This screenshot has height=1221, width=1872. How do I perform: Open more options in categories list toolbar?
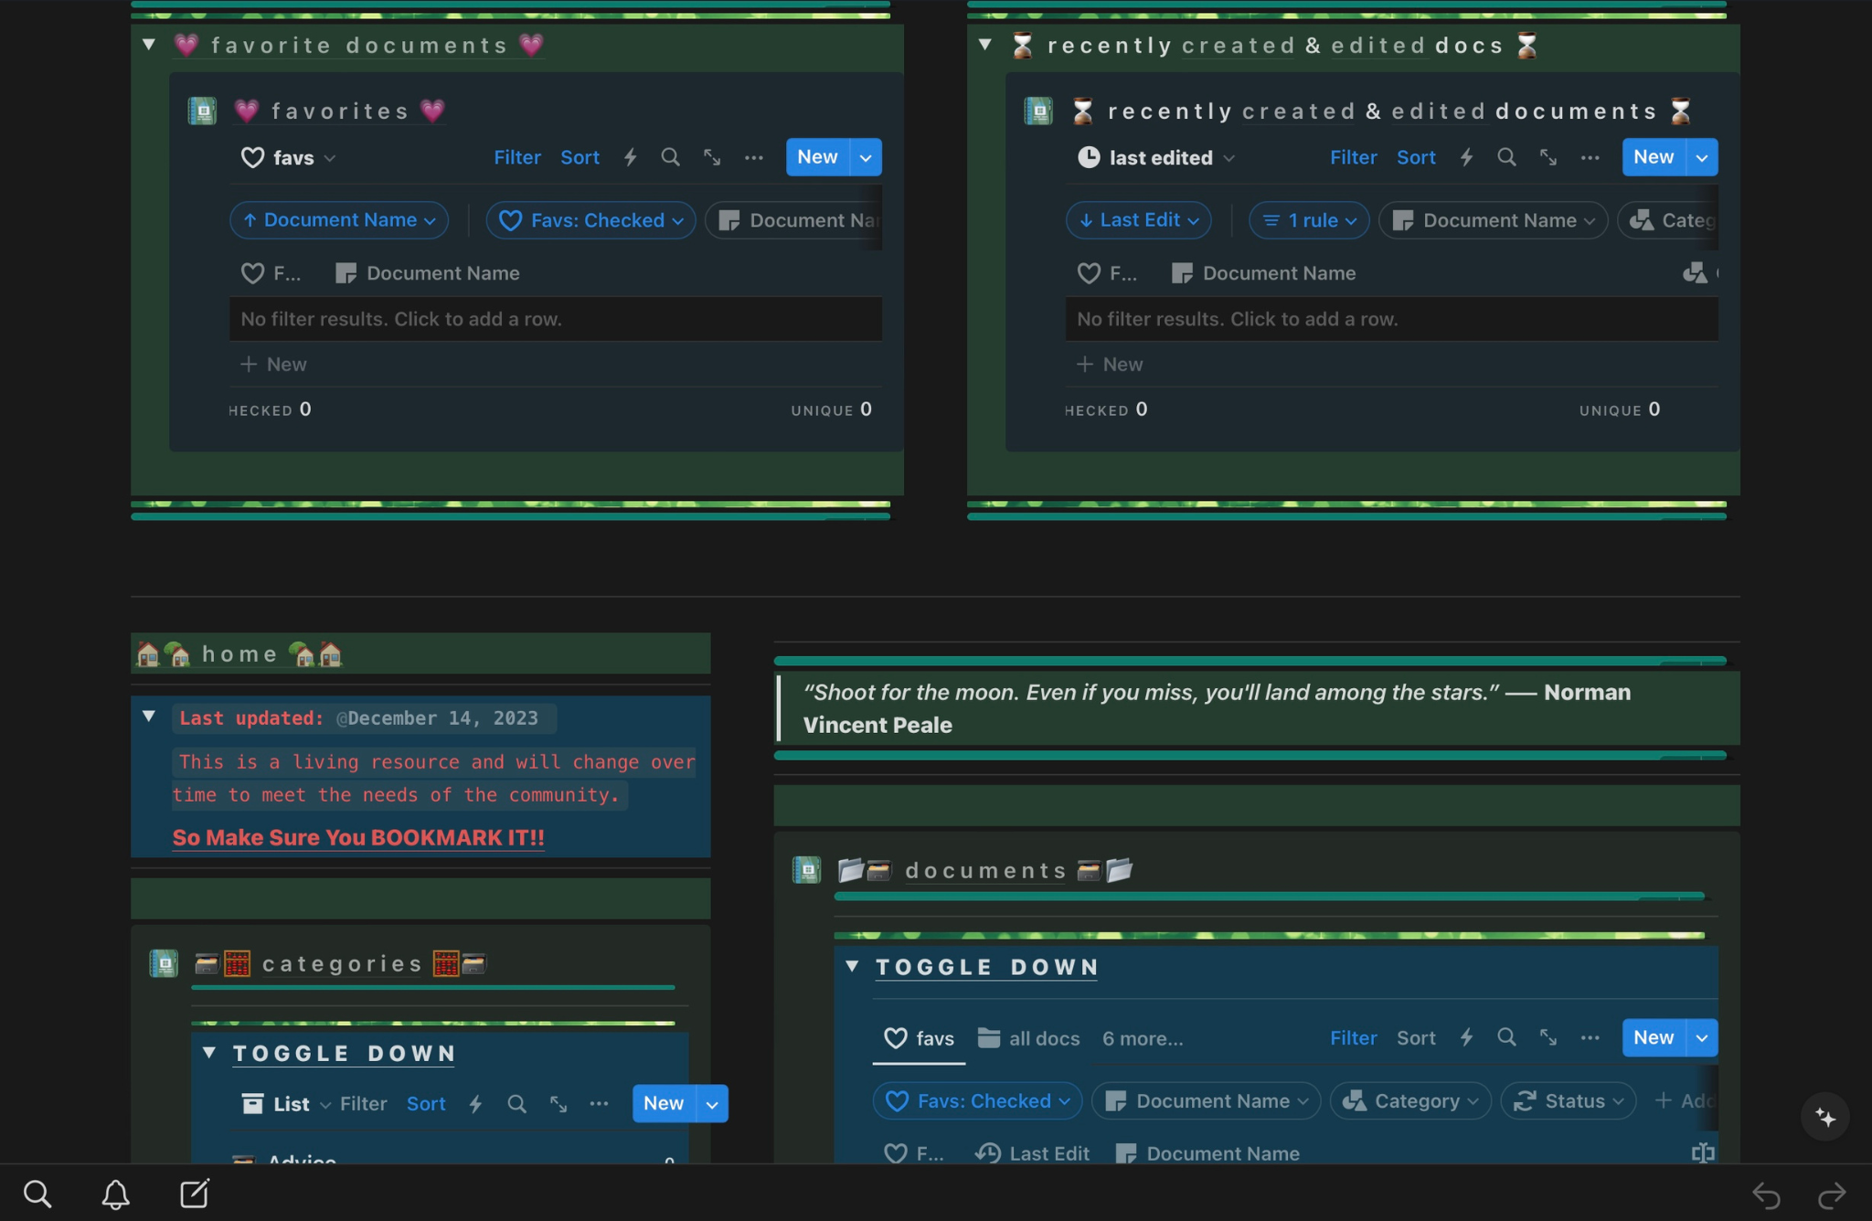pos(599,1104)
